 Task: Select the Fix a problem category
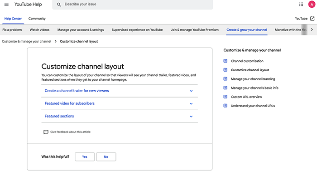pos(12,30)
